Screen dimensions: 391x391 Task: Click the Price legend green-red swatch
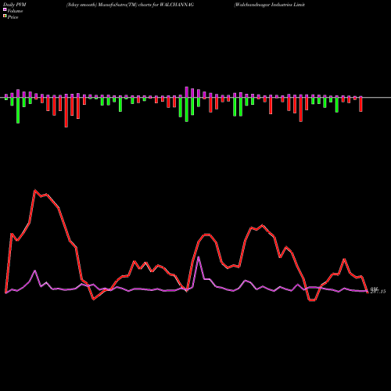tap(5, 16)
